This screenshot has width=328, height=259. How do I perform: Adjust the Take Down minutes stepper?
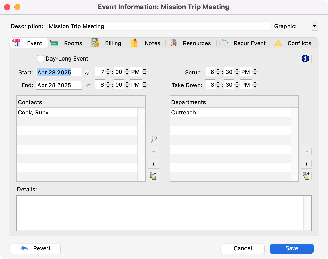[x=237, y=85]
